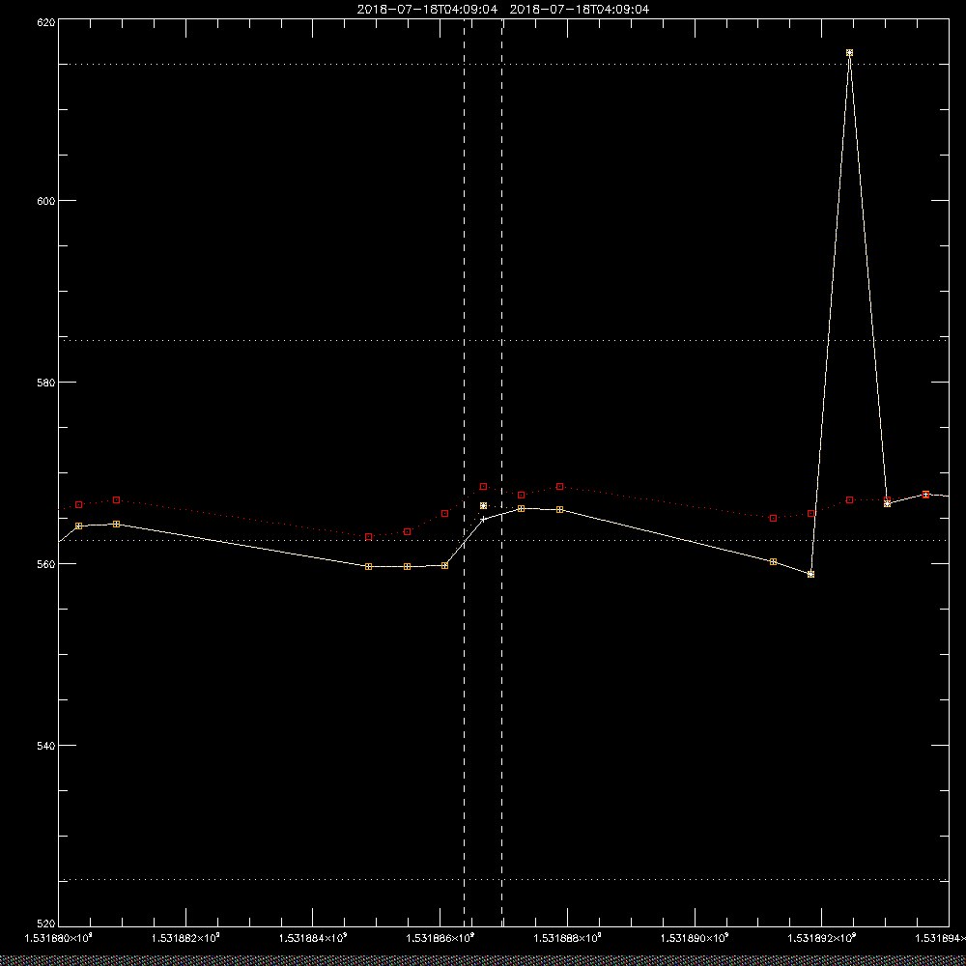
Task: Select the rightmost orange marker after the spike
Action: (x=926, y=494)
